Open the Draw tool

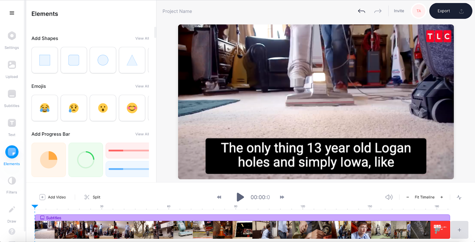click(x=12, y=214)
